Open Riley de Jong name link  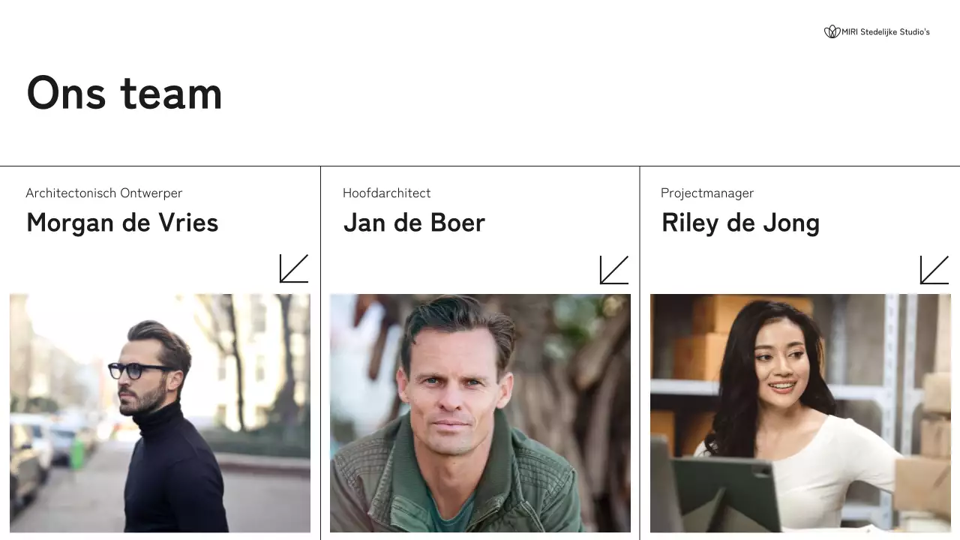pos(740,223)
